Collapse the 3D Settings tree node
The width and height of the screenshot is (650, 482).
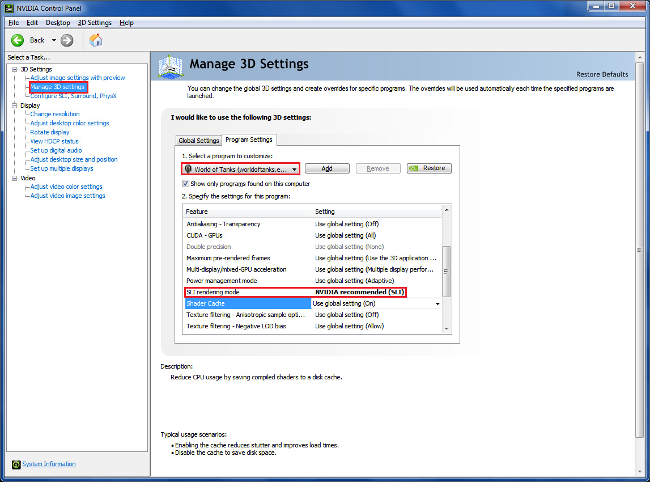pyautogui.click(x=14, y=69)
